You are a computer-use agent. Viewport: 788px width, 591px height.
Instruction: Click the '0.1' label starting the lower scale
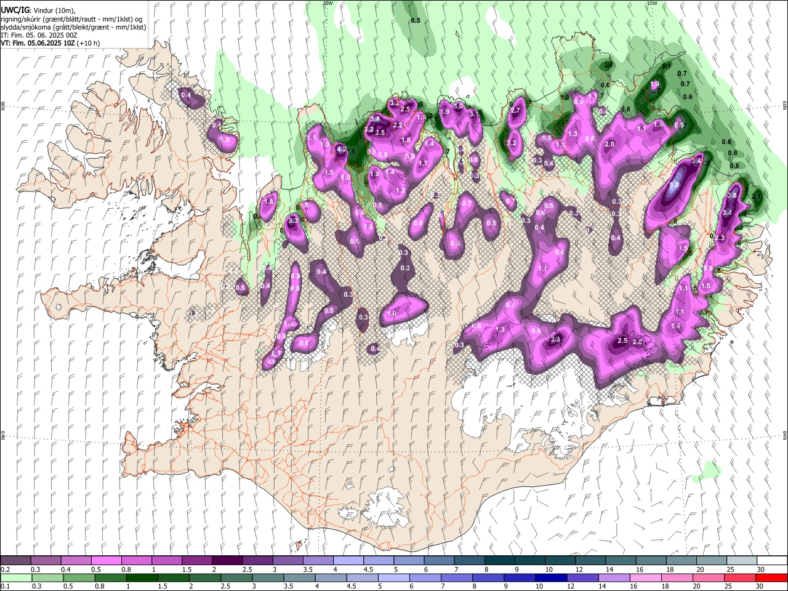(6, 586)
